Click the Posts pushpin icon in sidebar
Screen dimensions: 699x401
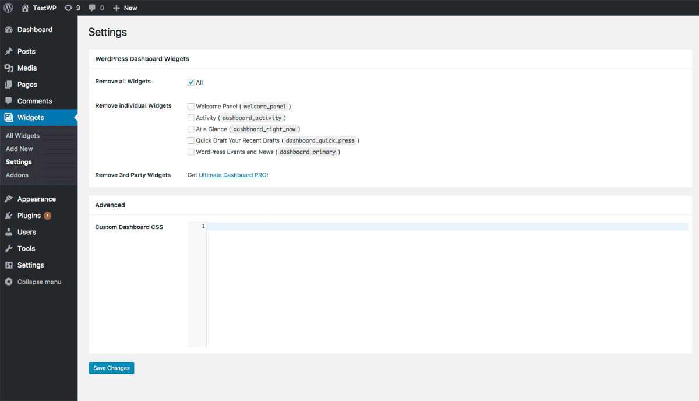(x=9, y=51)
